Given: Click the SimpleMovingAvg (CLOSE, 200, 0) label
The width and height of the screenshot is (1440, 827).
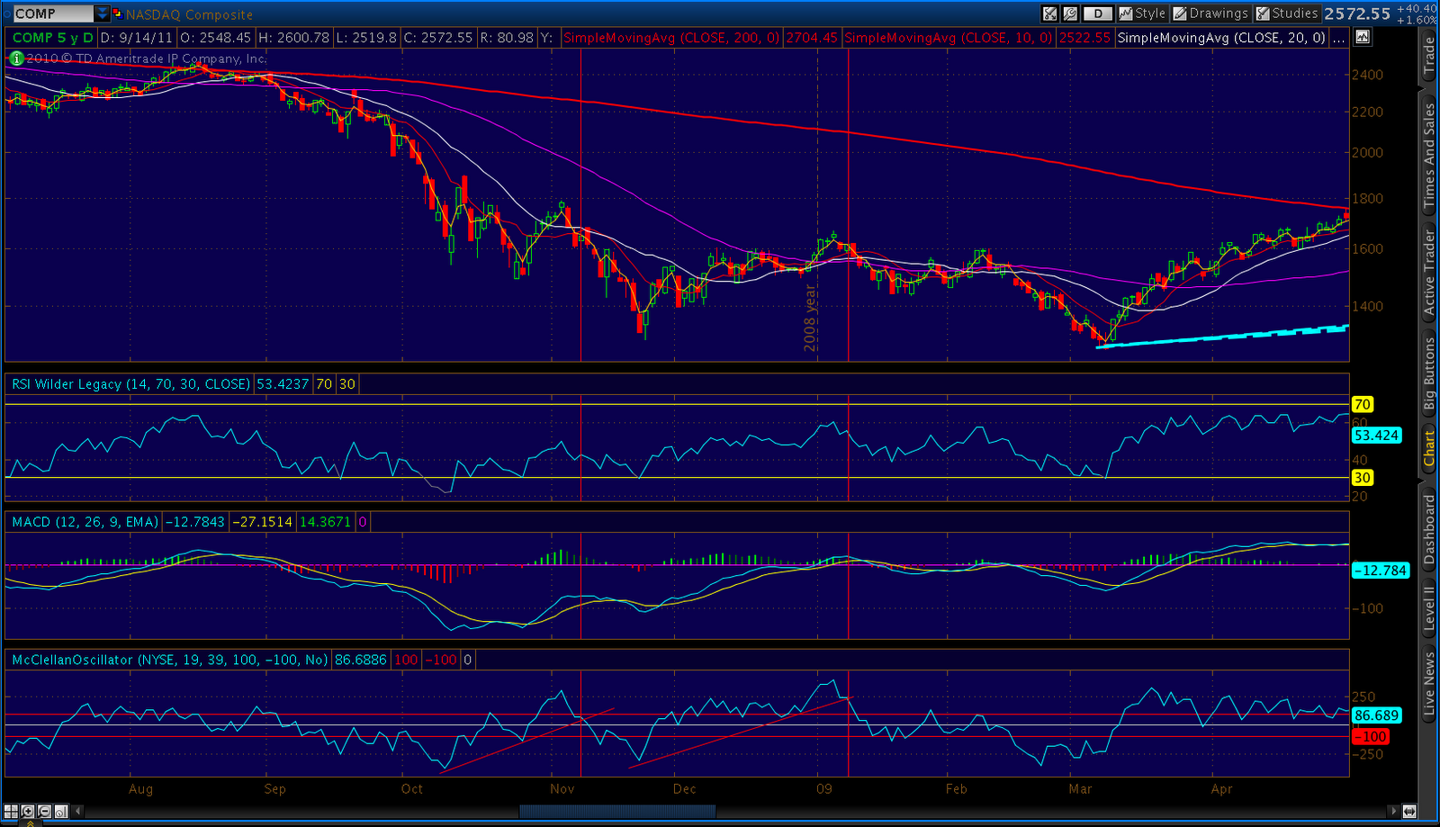Looking at the screenshot, I should [x=671, y=38].
